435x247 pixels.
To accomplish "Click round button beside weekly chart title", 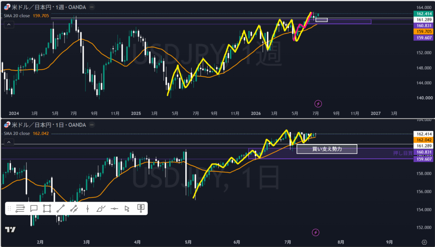I will point(92,7).
